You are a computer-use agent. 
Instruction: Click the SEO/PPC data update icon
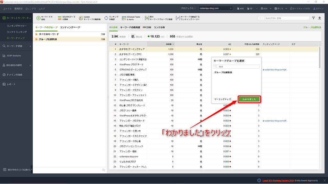pos(60,18)
